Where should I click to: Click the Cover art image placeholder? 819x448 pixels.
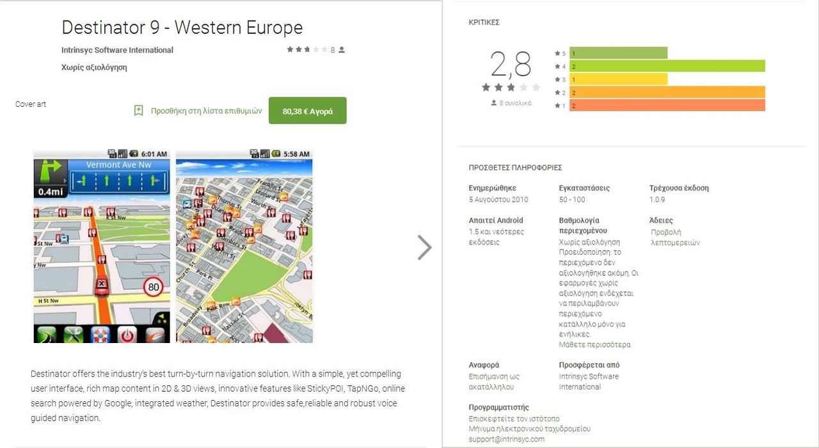click(31, 104)
